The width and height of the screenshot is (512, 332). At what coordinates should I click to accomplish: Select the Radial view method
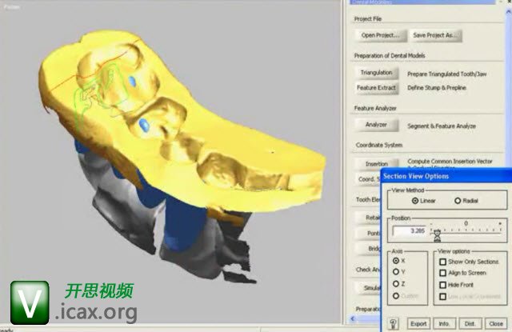[x=466, y=201]
